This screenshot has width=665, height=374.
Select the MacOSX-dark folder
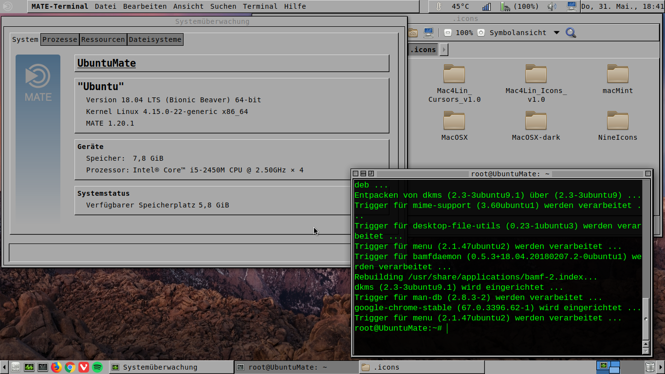536,126
